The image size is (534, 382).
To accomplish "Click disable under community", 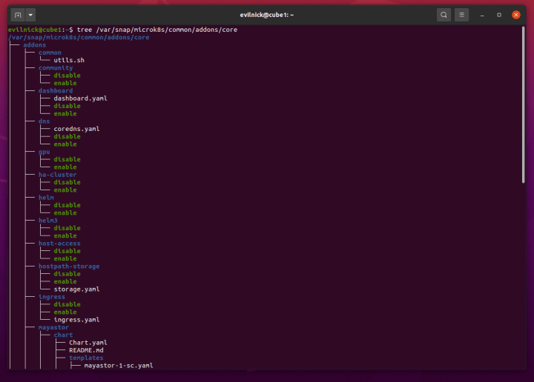I will (x=67, y=76).
